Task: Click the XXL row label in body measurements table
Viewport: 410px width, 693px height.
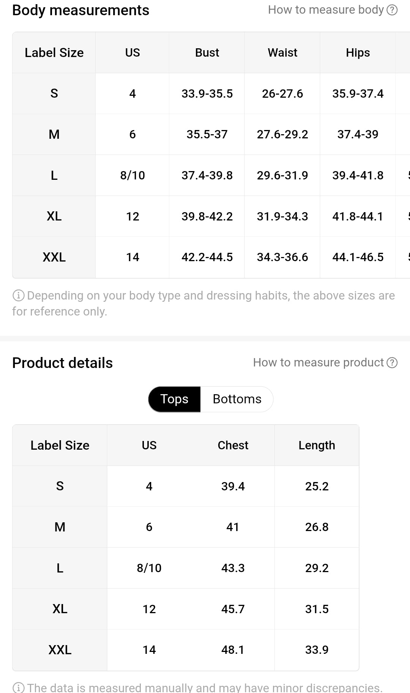Action: [54, 257]
